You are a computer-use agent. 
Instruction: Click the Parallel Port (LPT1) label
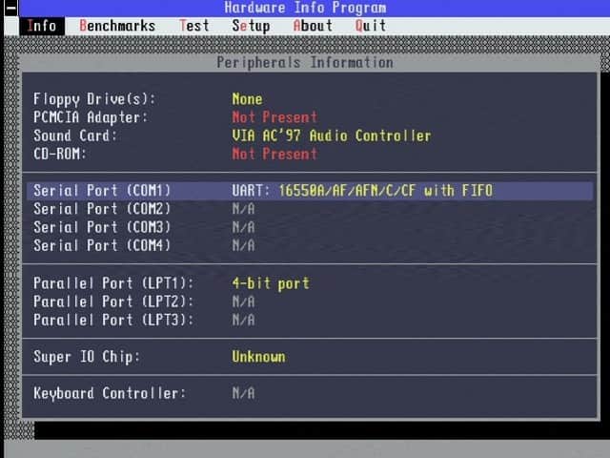pyautogui.click(x=113, y=283)
